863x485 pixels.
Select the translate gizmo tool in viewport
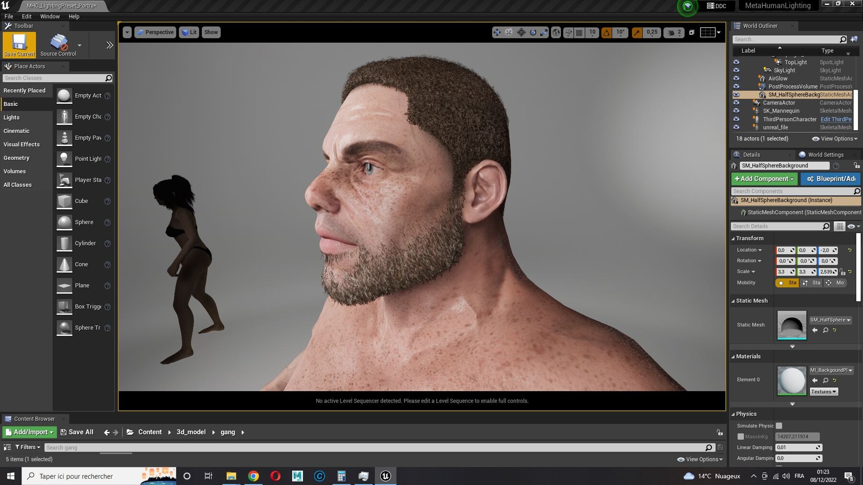point(497,33)
